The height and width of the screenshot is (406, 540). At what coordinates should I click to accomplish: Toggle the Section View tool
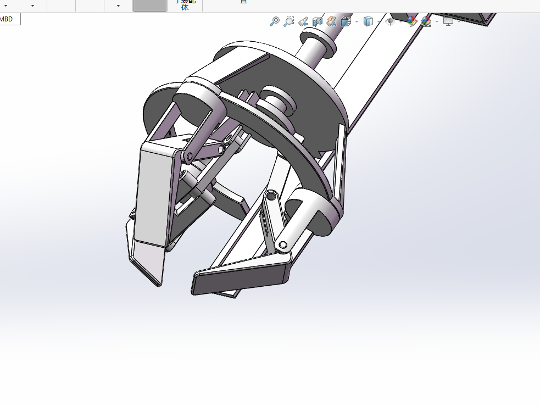point(317,21)
